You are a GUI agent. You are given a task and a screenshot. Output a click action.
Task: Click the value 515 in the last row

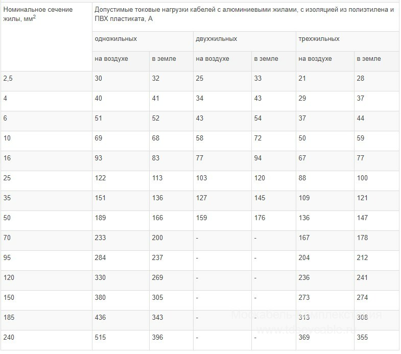(101, 337)
